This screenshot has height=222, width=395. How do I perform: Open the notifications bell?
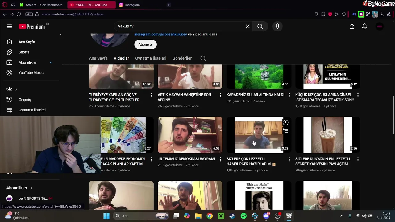(x=364, y=27)
